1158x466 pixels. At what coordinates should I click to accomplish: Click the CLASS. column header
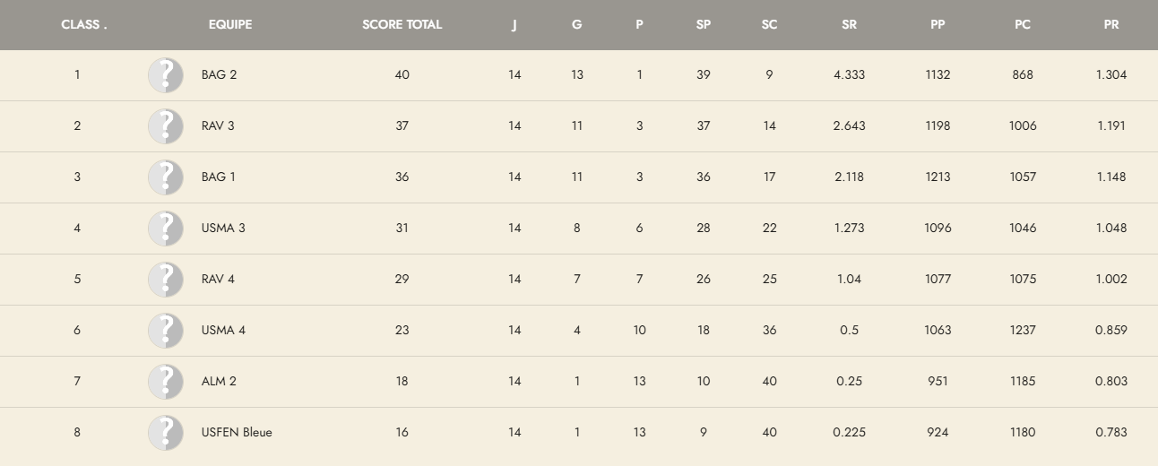click(x=83, y=25)
